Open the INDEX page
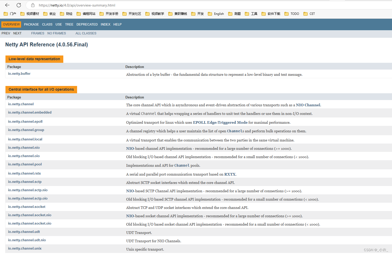This screenshot has width=392, height=254. point(105,24)
